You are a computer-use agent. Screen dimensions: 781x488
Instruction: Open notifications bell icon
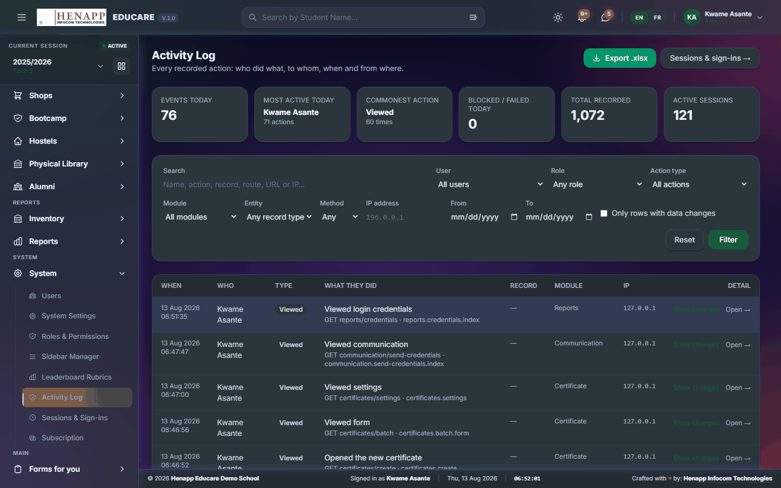pyautogui.click(x=582, y=17)
